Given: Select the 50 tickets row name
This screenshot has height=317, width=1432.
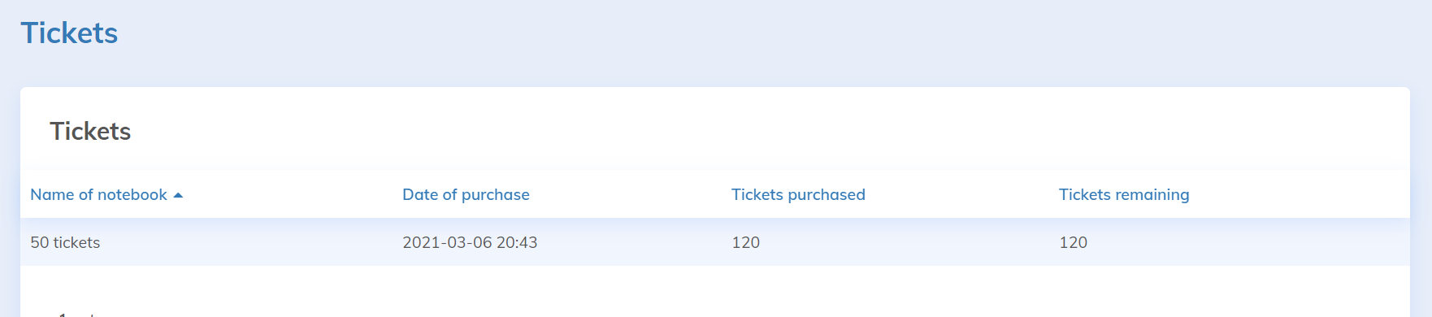Looking at the screenshot, I should click(x=65, y=242).
